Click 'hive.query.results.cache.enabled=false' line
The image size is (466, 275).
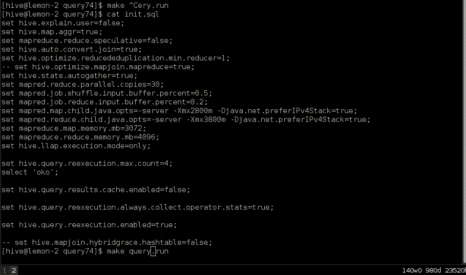pos(96,190)
